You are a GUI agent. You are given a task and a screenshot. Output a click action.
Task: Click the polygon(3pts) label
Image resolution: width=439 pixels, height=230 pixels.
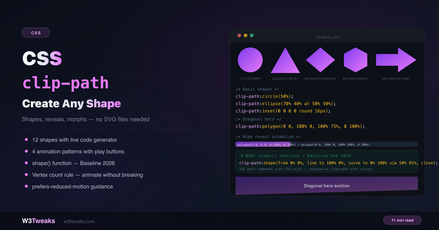pyautogui.click(x=285, y=78)
